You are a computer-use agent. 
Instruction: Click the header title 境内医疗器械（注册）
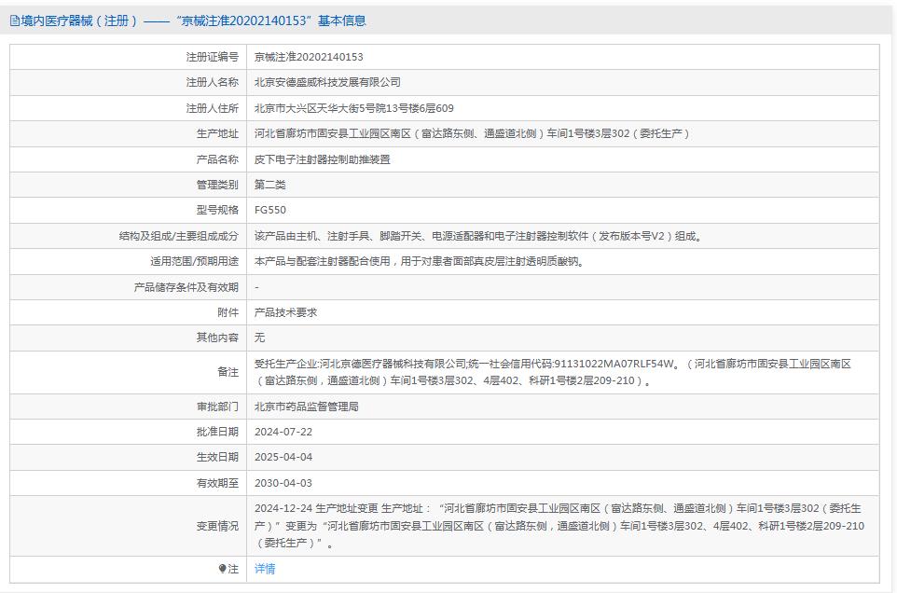point(79,21)
